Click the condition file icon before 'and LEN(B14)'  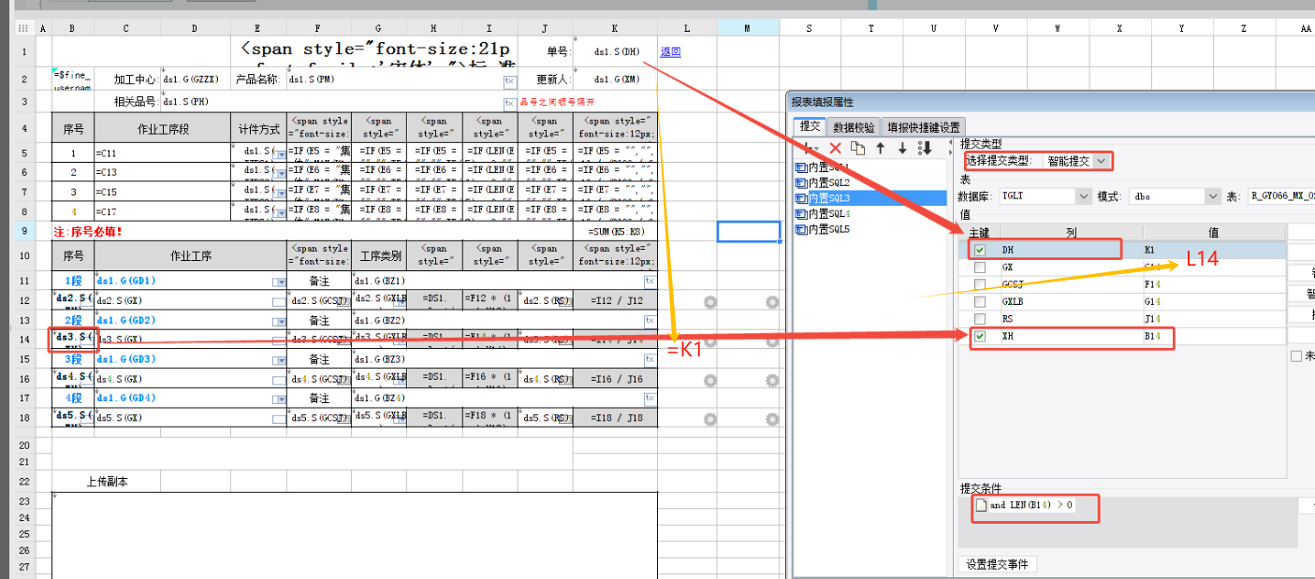(x=981, y=505)
